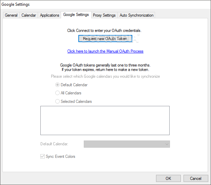This screenshot has height=185, width=211.
Task: Confirm settings with the OK button
Action: (x=168, y=179)
